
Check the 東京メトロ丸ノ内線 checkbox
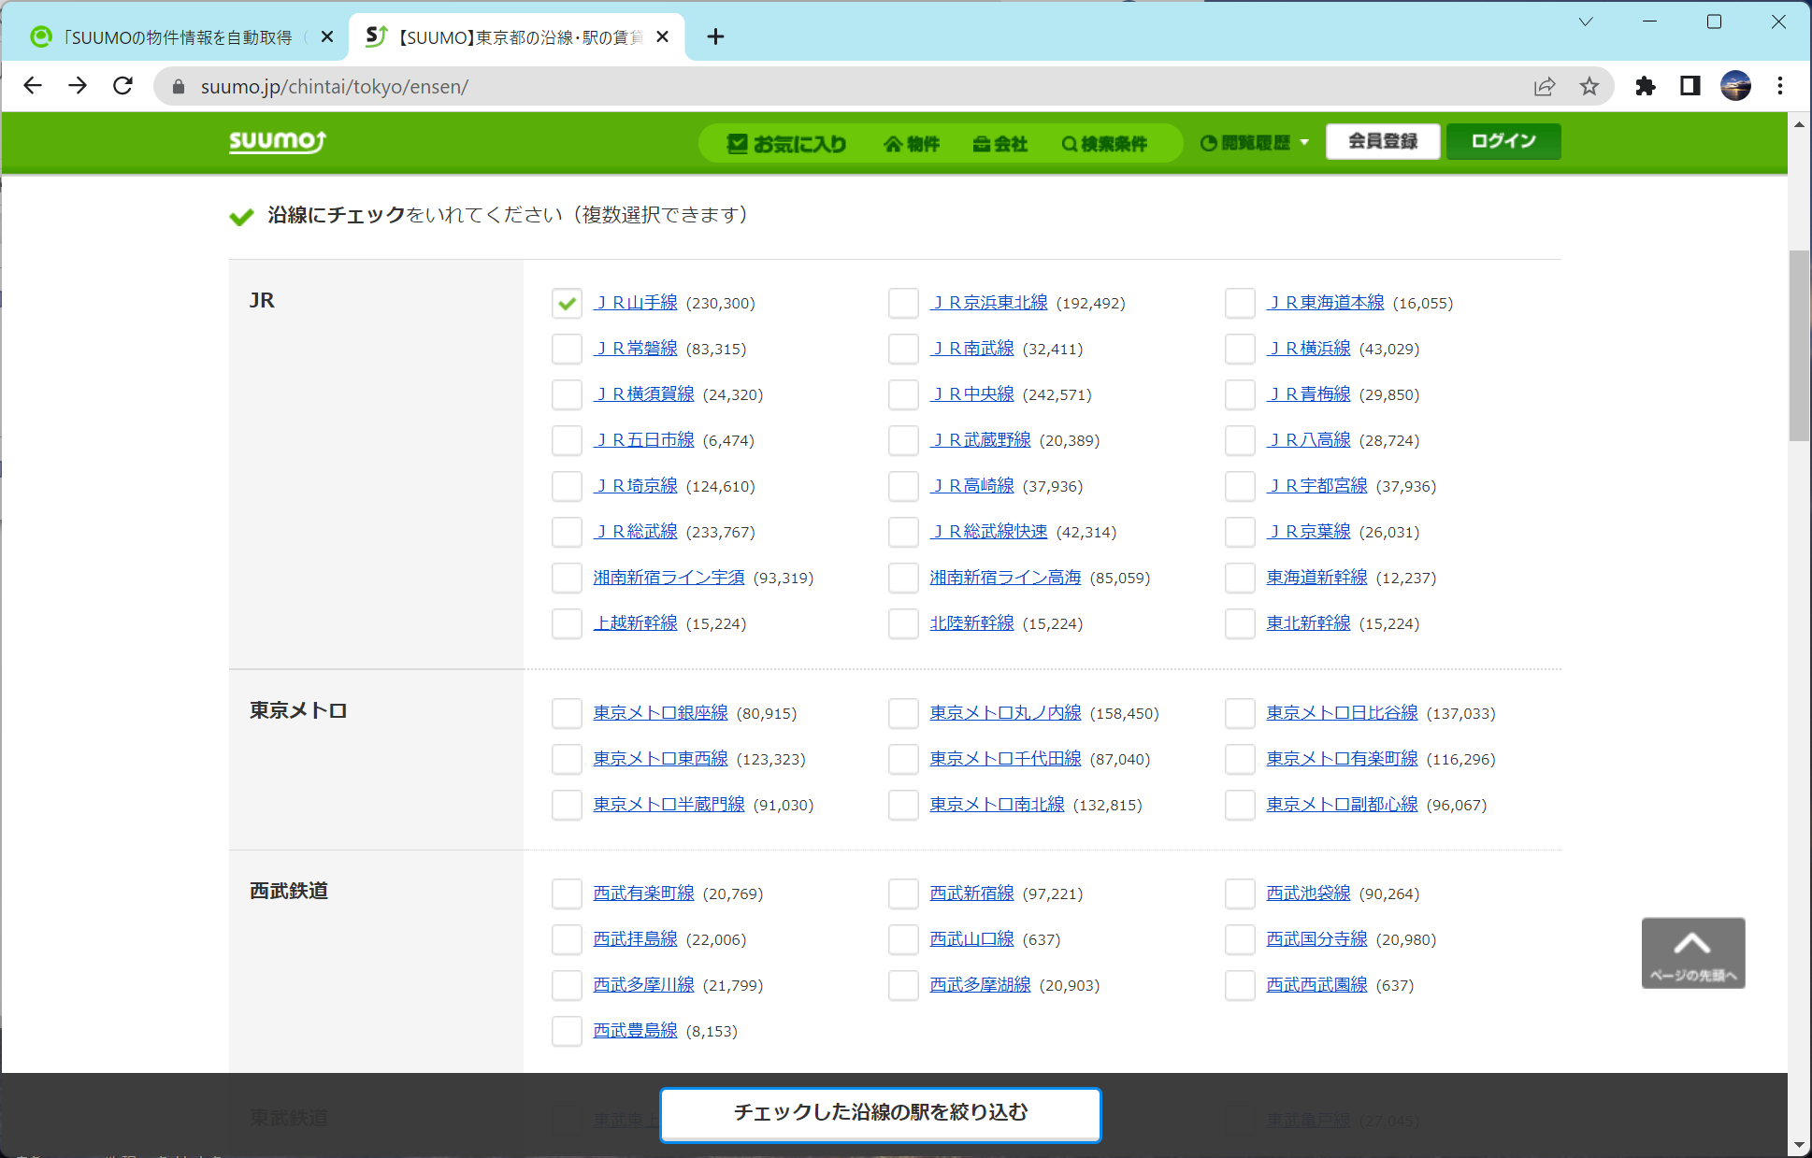pos(903,713)
